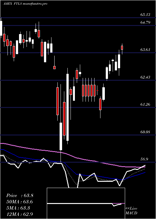Screen dimensions: 156x219
Task: Click the last red candlestick near 63.8
Action: (122, 48)
